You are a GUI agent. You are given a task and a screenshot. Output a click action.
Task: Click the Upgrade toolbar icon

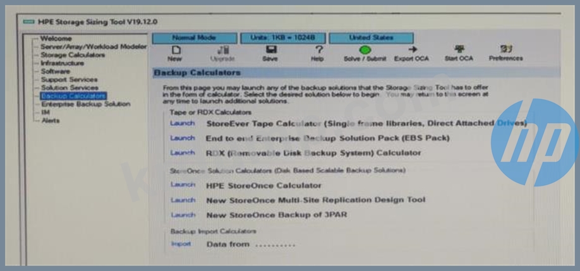pos(222,50)
